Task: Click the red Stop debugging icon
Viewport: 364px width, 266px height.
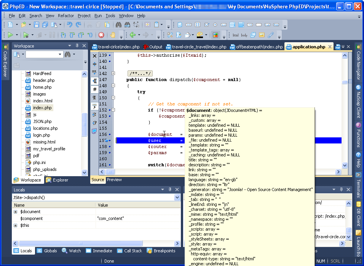Action: 101,35
